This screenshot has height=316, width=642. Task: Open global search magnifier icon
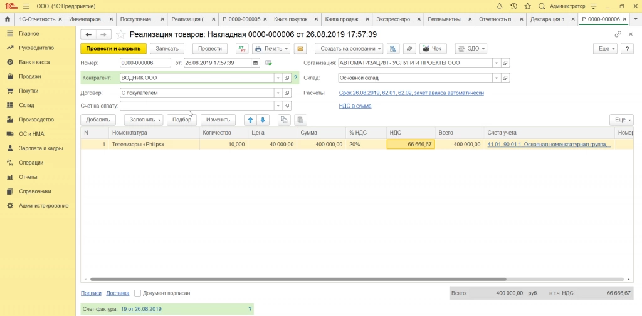(x=541, y=6)
